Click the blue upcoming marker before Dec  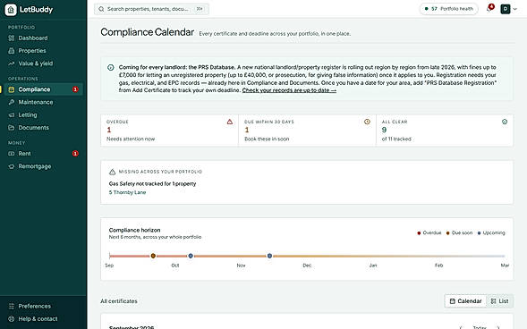click(269, 256)
